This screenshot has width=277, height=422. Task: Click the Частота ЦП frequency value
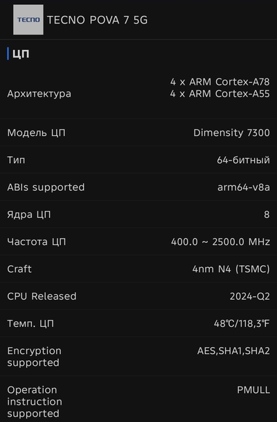click(221, 242)
